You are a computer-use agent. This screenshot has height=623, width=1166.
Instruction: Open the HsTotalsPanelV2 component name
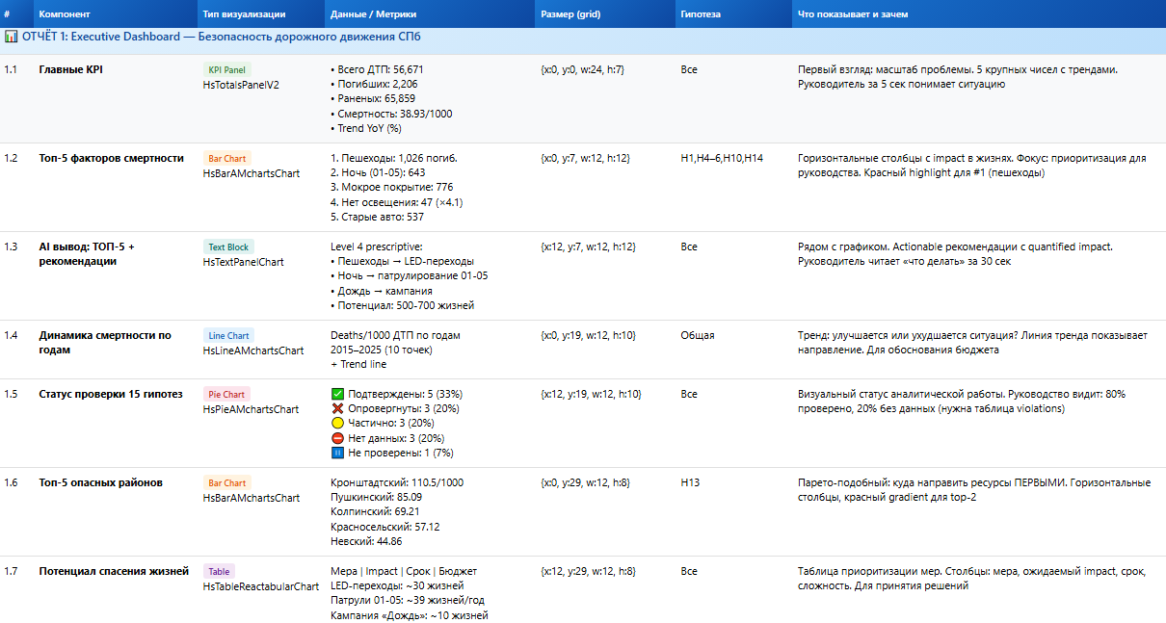tap(241, 84)
